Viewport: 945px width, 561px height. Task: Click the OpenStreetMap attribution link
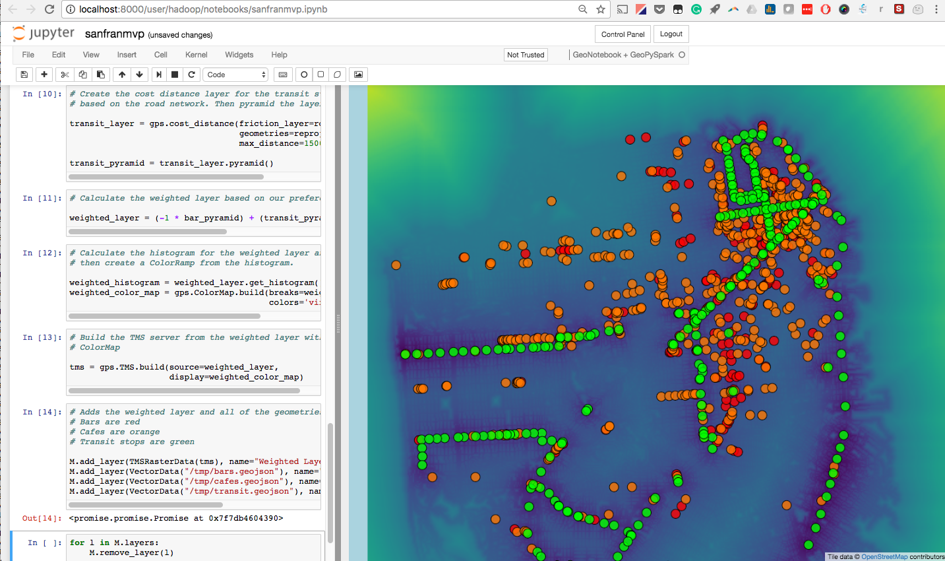(884, 556)
